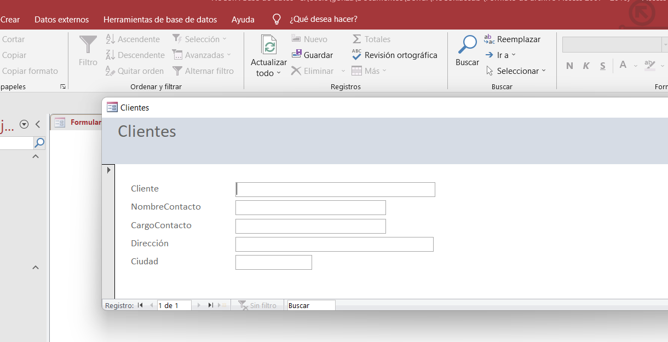Toggle italic formatting with K
Viewport: 668px width, 342px height.
coord(586,65)
